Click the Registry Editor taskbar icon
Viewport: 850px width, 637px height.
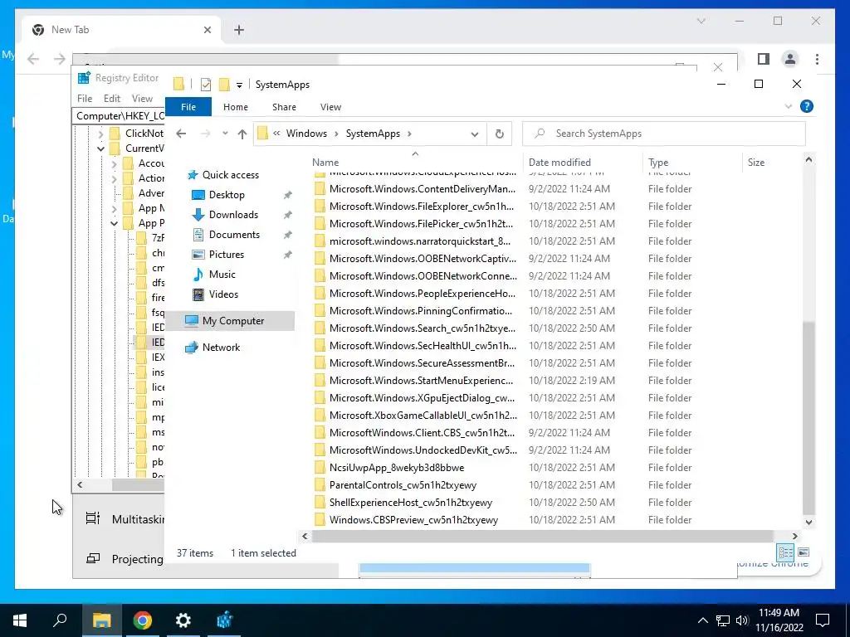(224, 620)
